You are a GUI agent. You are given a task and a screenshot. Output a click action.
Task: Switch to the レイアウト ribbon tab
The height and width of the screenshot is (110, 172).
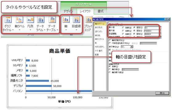pyautogui.click(x=85, y=11)
